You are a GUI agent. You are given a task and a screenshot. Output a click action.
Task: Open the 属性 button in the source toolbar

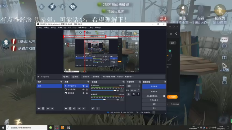pos(66,77)
